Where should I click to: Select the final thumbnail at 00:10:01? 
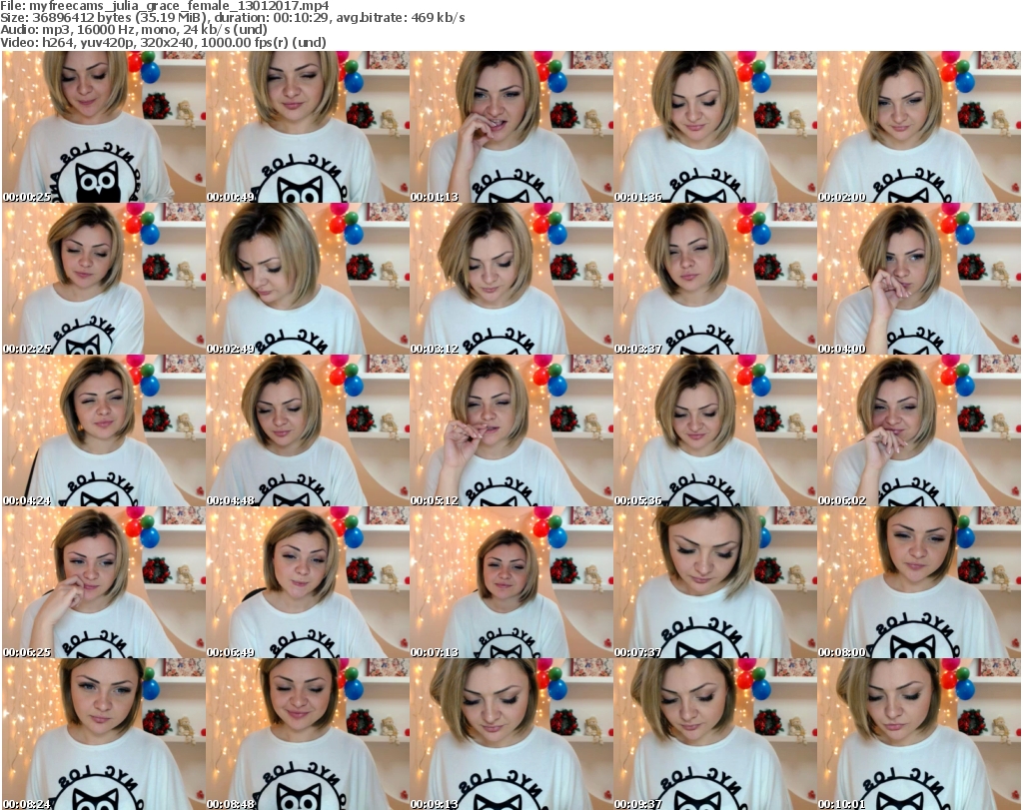(919, 734)
